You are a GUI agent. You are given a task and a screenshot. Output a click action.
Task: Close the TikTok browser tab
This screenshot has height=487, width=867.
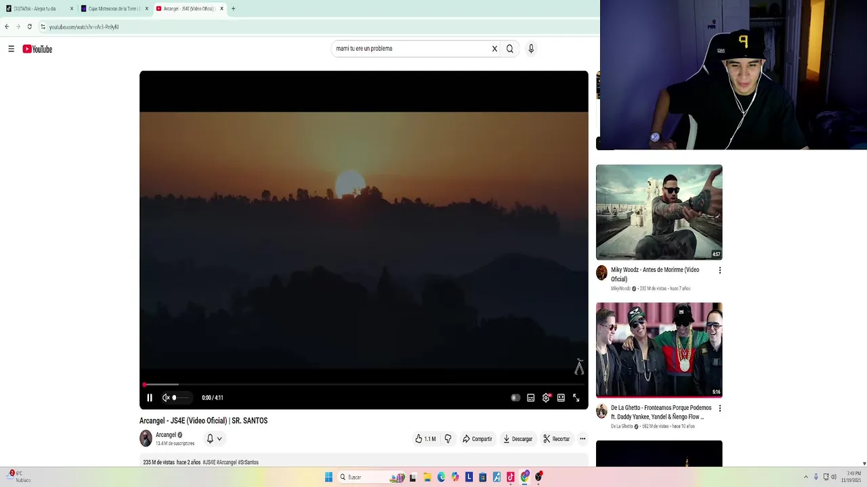coord(71,9)
